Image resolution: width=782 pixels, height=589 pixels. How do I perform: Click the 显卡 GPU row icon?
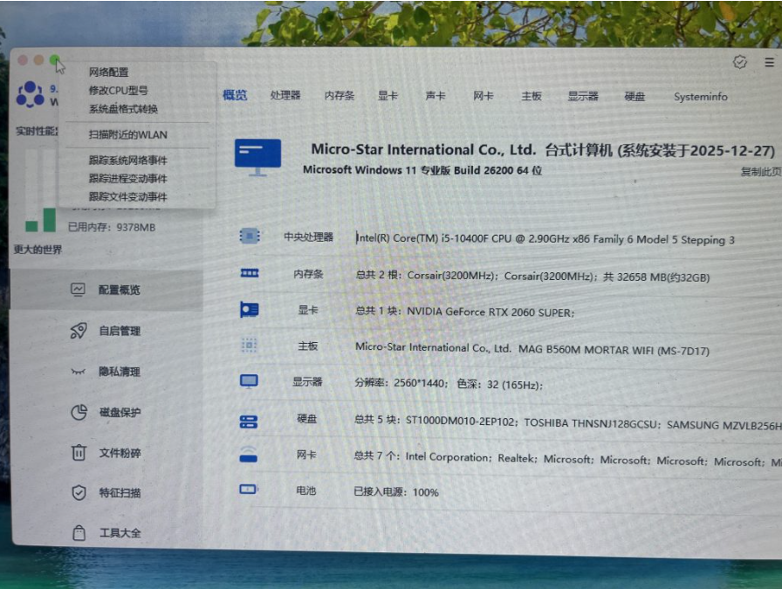click(248, 308)
